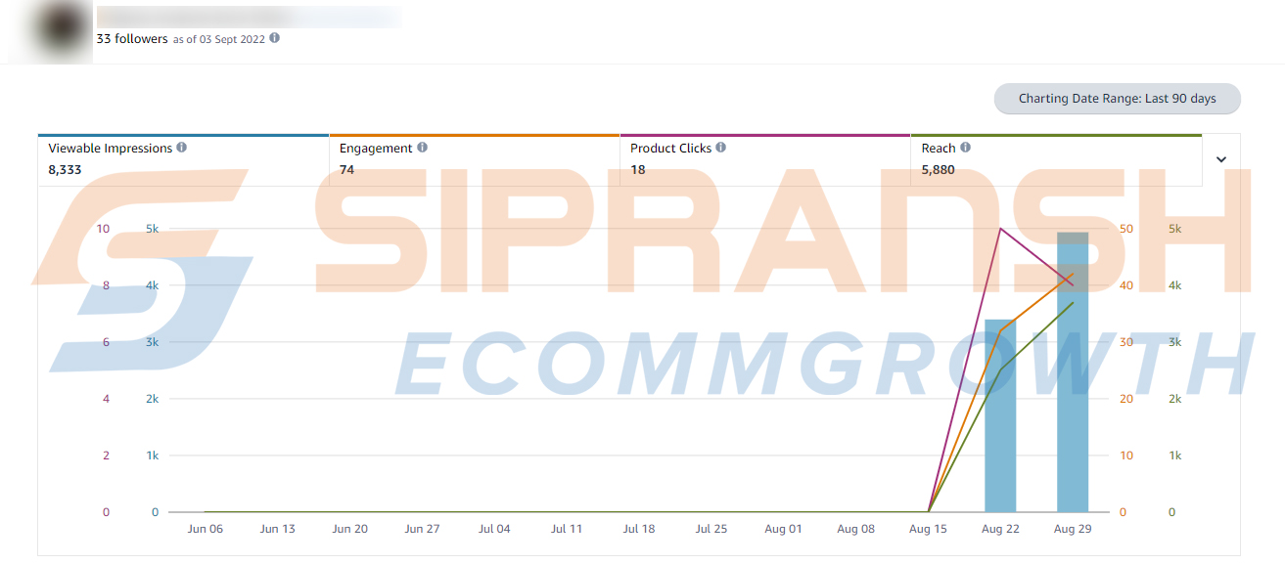Click Product Clicks line peak at Aug 22

coord(1000,229)
